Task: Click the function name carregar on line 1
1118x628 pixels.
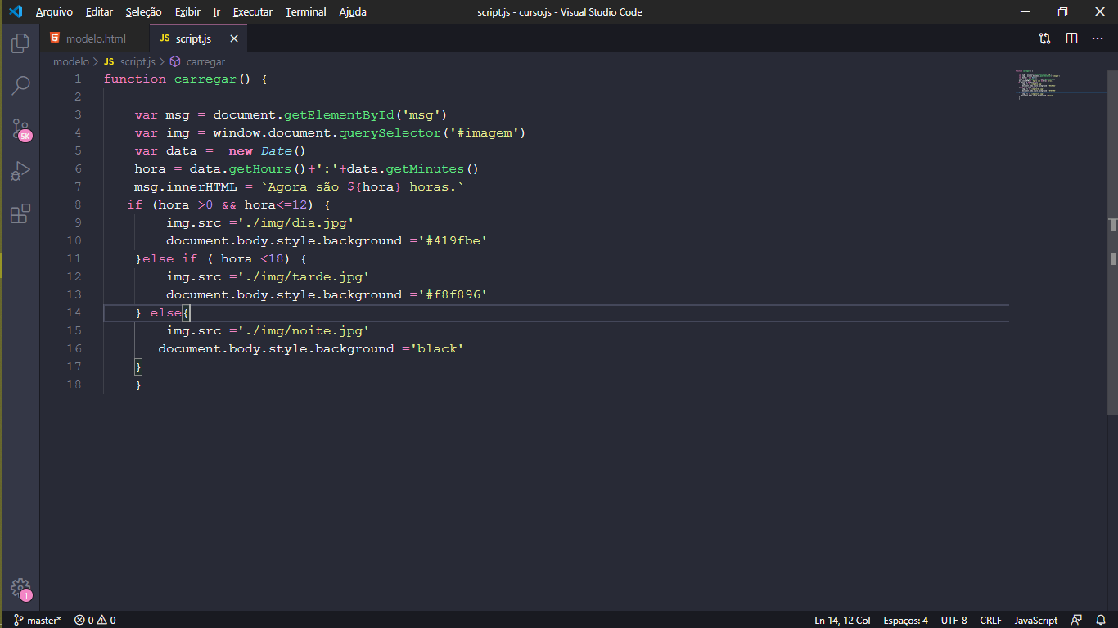Action: (x=205, y=78)
